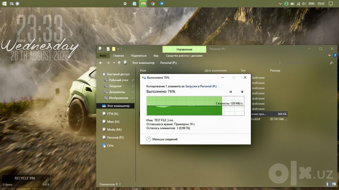This screenshot has width=339, height=190.
Task: Click the search magnifier icon
Action: (x=331, y=63)
